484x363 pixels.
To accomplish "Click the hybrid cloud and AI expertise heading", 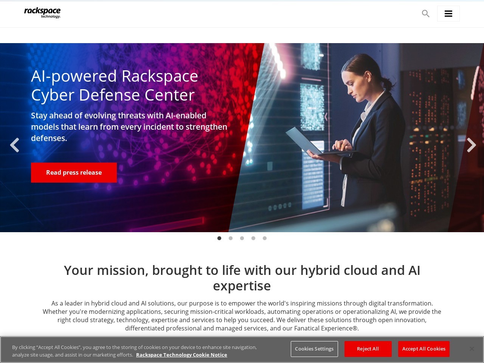I will coord(242,278).
